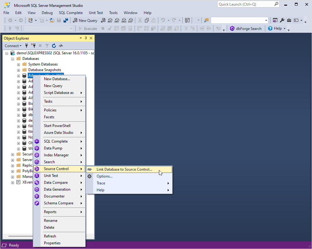Click the dbForge Search toolbar button
This screenshot has width=312, height=249.
tap(246, 28)
